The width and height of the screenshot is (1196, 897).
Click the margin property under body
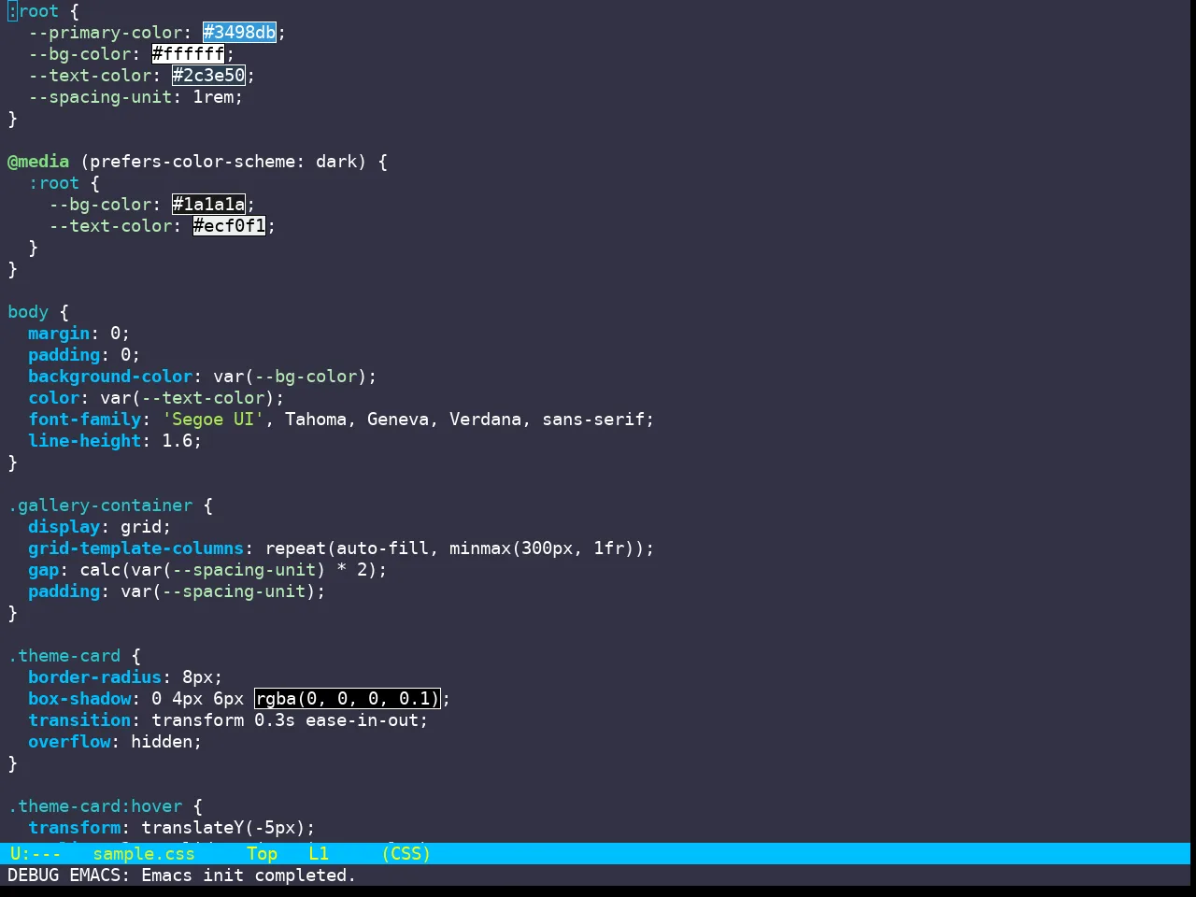point(59,334)
